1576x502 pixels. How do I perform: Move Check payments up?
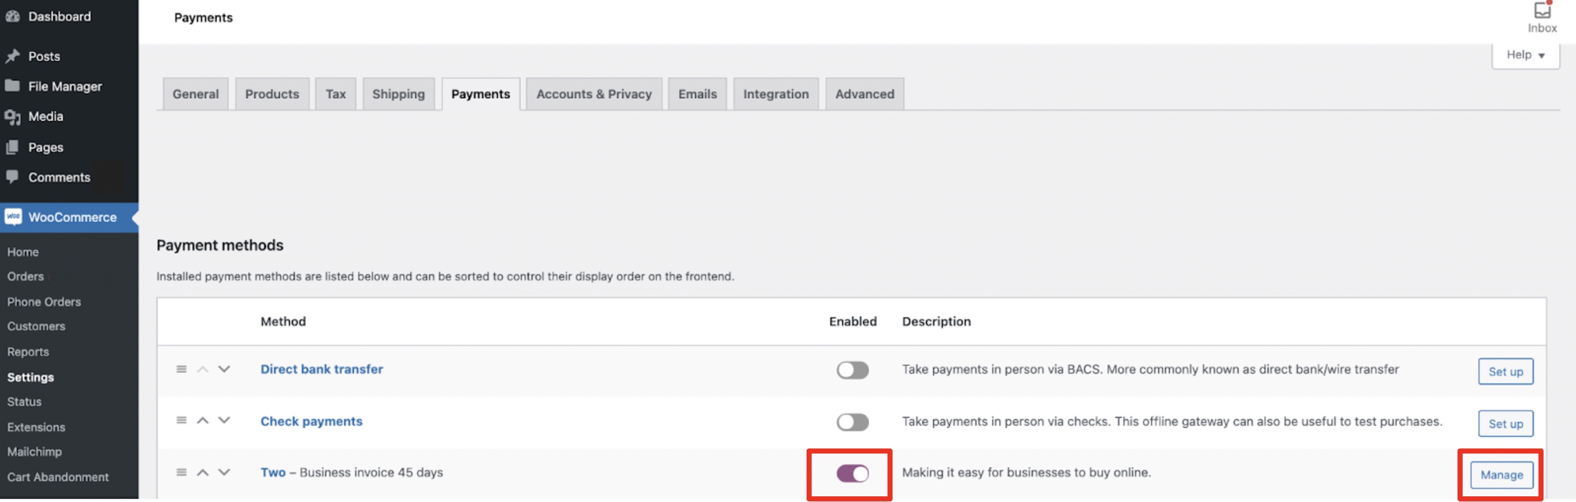click(202, 420)
